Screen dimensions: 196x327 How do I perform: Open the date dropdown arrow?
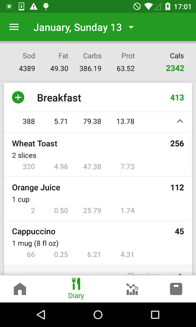coord(131,27)
